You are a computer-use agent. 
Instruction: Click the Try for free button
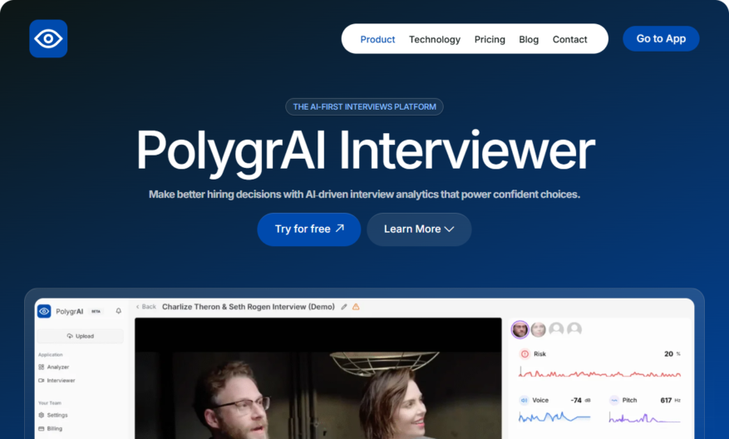point(309,229)
